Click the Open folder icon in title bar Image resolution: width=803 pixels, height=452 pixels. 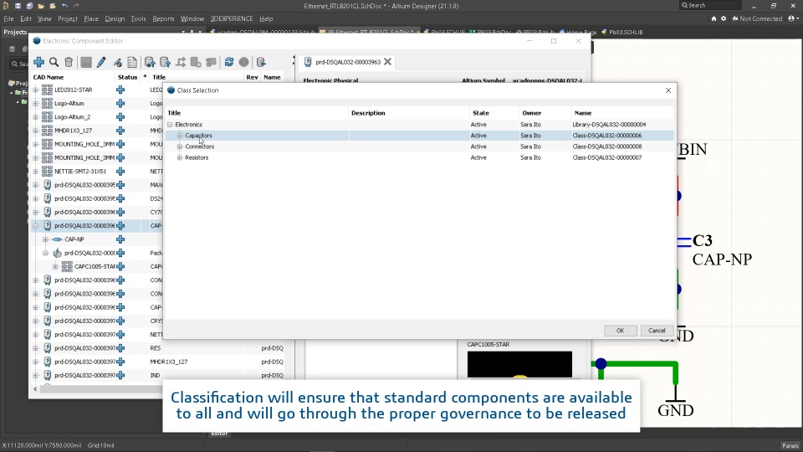(41, 6)
